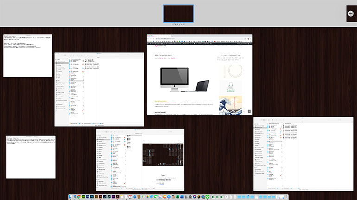Click the add new desktop plus button

pyautogui.click(x=351, y=13)
